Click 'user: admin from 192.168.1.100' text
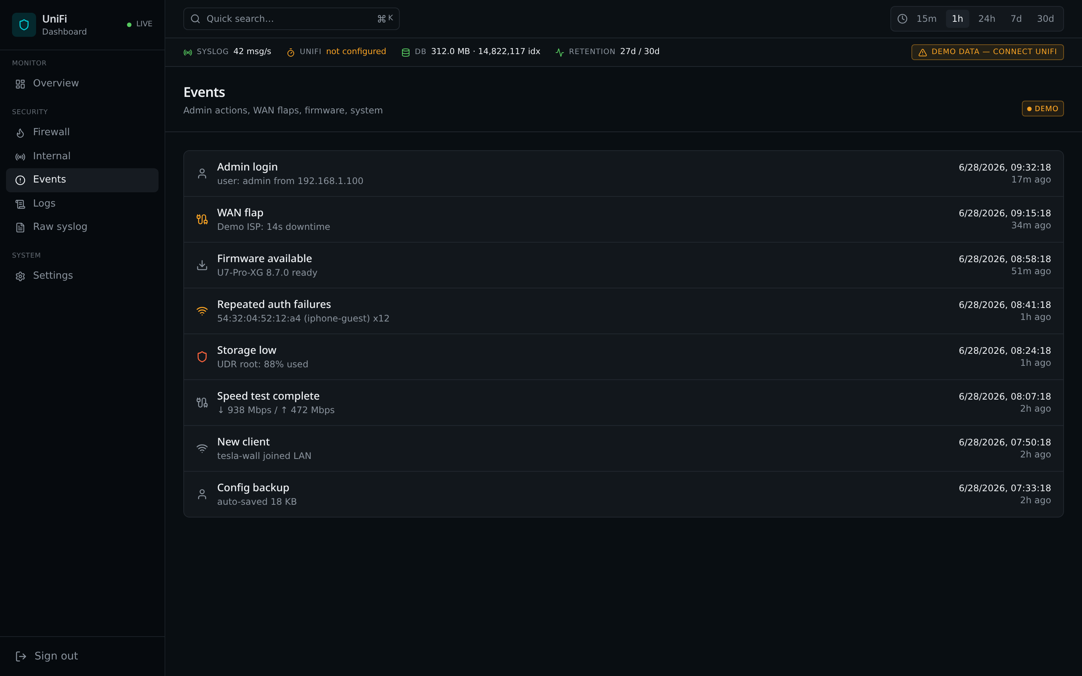This screenshot has height=676, width=1082. click(x=290, y=181)
